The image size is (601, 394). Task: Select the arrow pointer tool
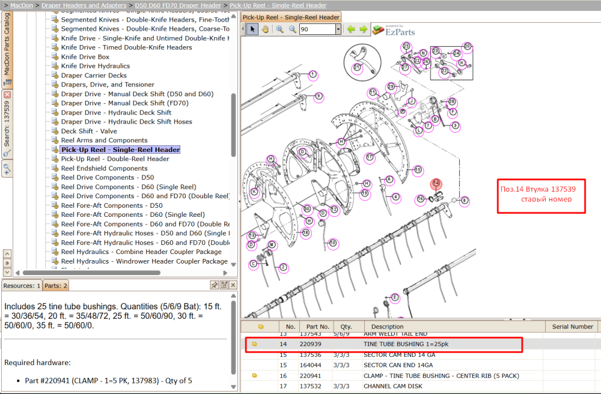[x=252, y=29]
